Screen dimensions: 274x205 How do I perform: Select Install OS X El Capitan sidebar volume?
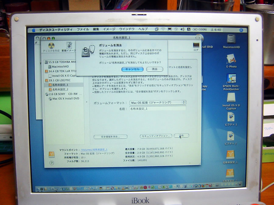click(64, 76)
